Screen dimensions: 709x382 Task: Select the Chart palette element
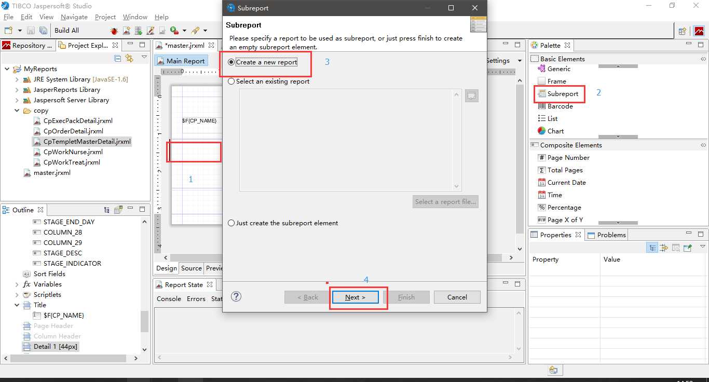coord(551,131)
